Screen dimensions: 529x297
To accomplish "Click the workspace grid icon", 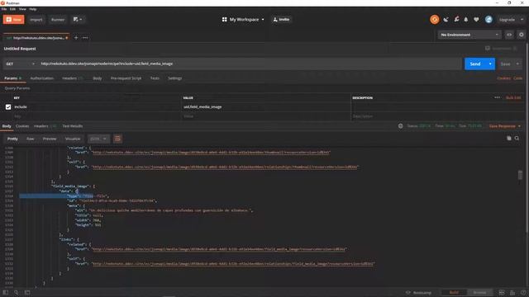I will click(224, 20).
